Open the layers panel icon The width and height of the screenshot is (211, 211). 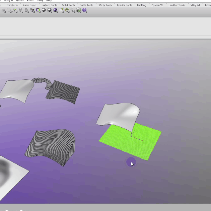pyautogui.click(x=32, y=10)
